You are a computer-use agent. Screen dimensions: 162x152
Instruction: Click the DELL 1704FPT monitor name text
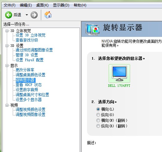(x=119, y=86)
